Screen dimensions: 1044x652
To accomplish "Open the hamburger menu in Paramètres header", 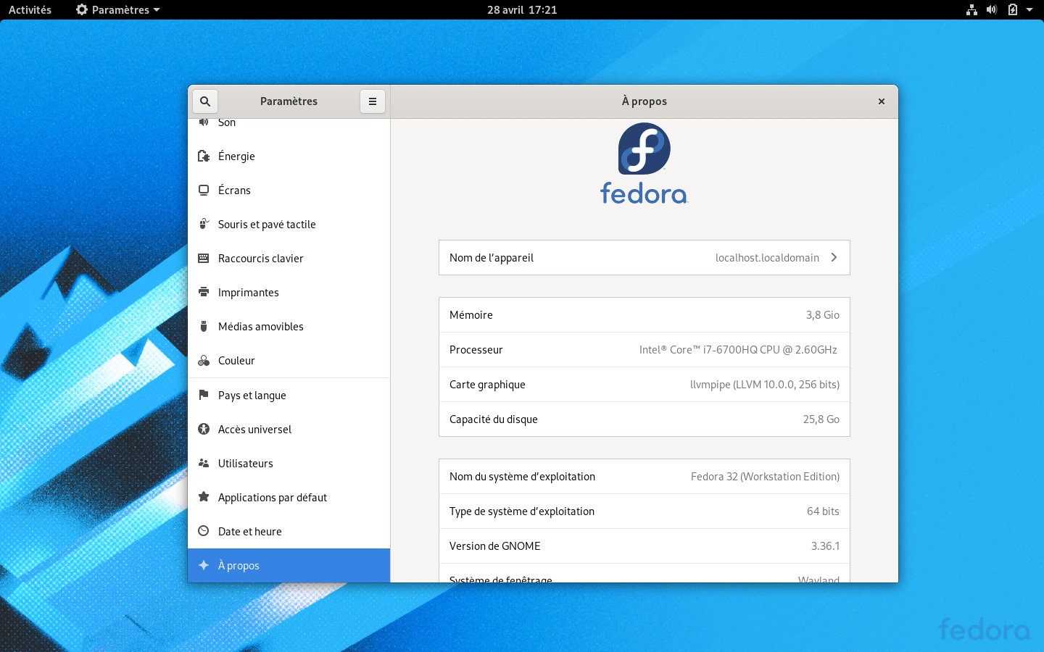I will [x=373, y=101].
